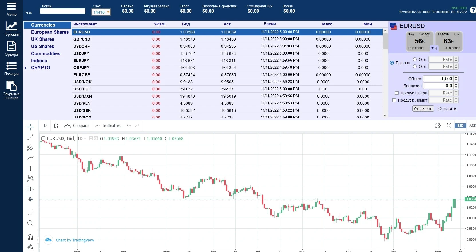Screen dimensions: 476x252
Task: Select the patterns drawing tool
Action: (x=30, y=178)
